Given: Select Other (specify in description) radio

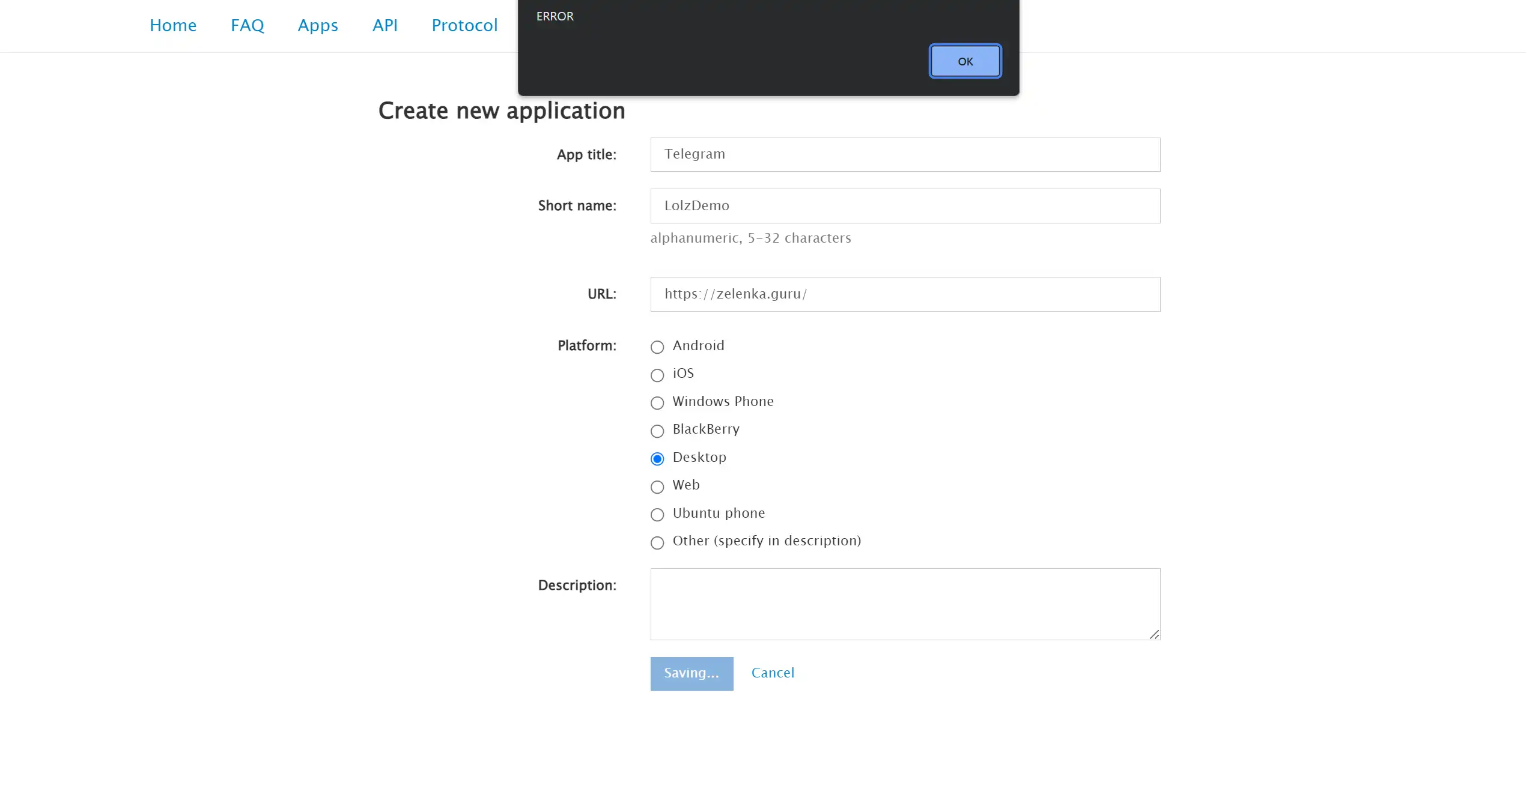Looking at the screenshot, I should tap(657, 543).
